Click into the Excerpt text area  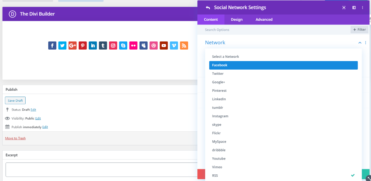101,170
